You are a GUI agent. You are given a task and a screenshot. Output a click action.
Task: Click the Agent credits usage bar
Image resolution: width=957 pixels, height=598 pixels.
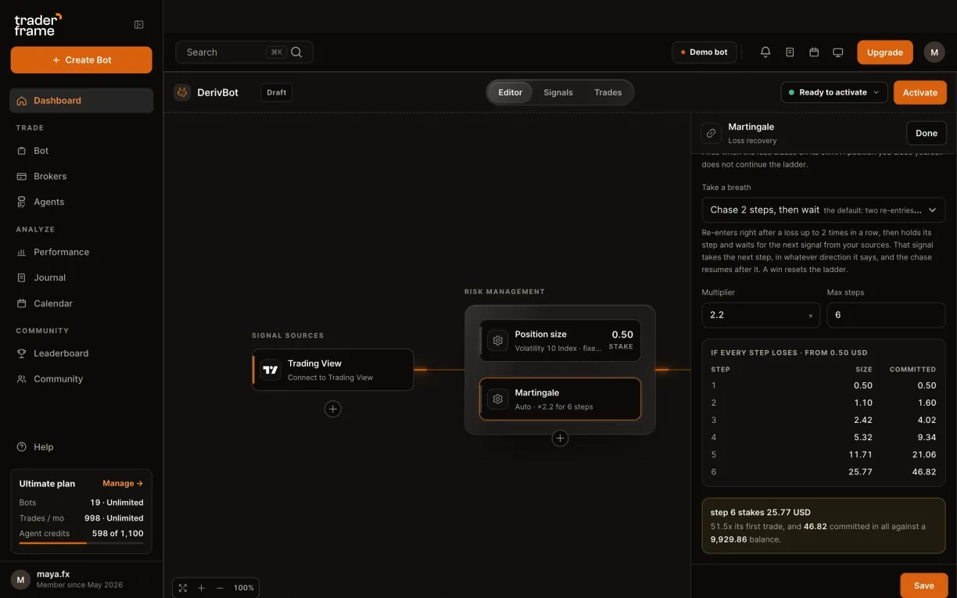coord(81,542)
